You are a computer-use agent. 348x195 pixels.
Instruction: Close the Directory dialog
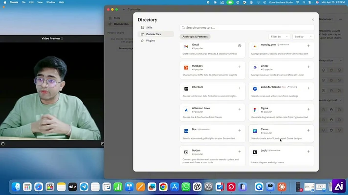coord(313,19)
